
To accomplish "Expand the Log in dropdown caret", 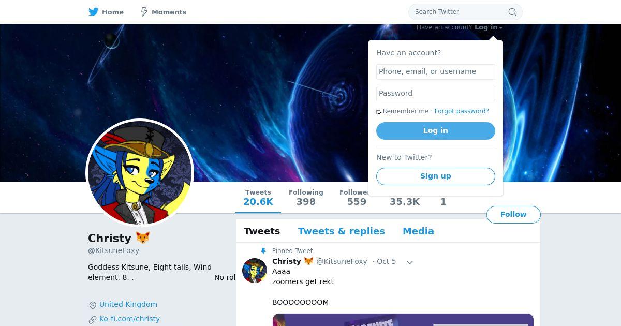I will 501,28.
